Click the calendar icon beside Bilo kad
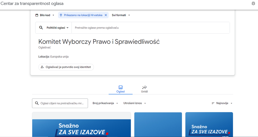The image size is (258, 137). [37, 15]
